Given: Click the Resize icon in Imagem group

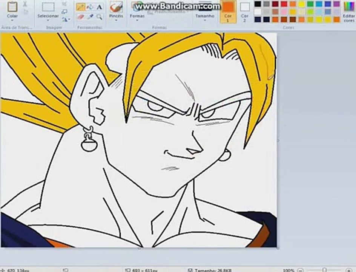Looking at the screenshot, I should pos(65,12).
